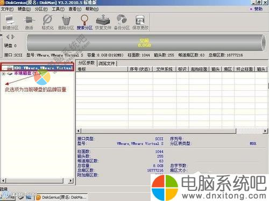269x201 pixels.
Task: Expand the 本地磁盘 tree node
Action: (3, 74)
